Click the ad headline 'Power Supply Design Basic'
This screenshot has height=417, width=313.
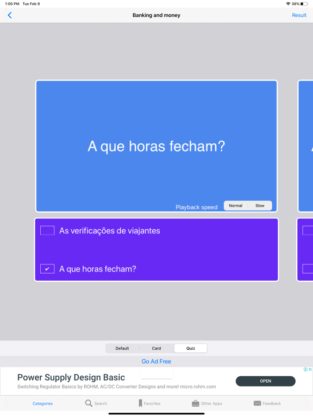click(71, 377)
